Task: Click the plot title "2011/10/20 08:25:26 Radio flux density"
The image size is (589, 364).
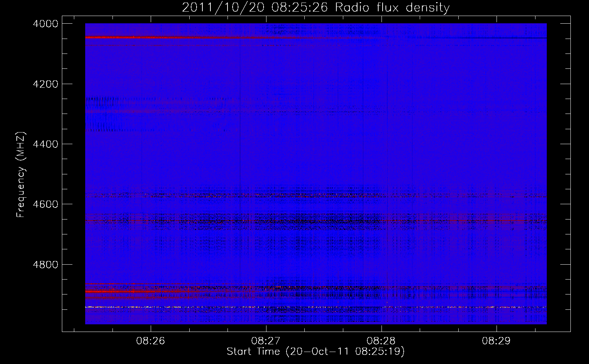Action: pos(316,7)
